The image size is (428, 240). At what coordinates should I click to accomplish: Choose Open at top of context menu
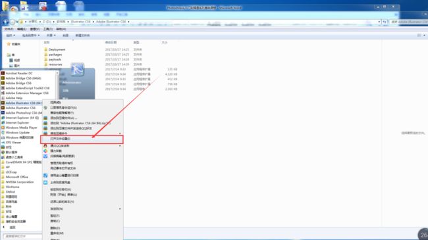coord(55,103)
